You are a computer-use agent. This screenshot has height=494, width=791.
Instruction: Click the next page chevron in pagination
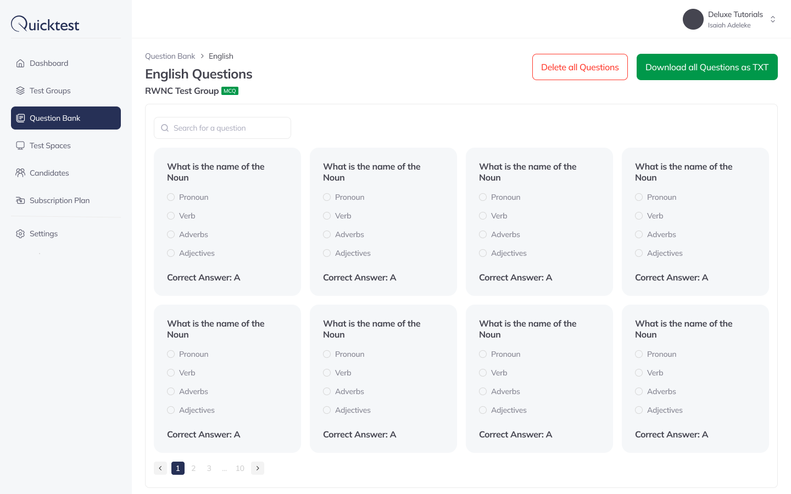258,468
